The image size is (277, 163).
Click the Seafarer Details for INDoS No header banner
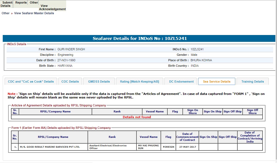139,39
